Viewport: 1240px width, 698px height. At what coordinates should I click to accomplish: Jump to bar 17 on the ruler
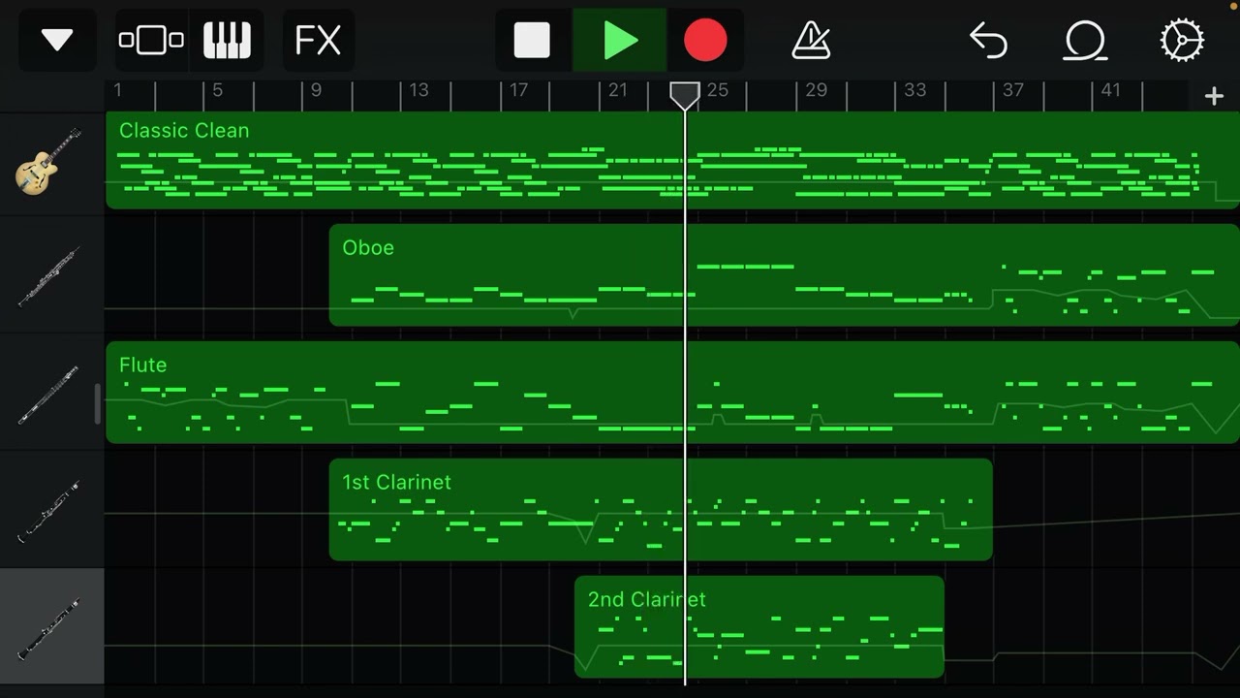[518, 90]
